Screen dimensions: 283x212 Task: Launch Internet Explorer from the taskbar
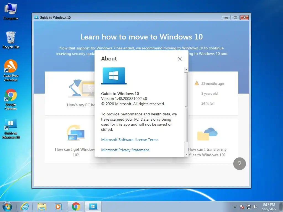(x=25, y=206)
